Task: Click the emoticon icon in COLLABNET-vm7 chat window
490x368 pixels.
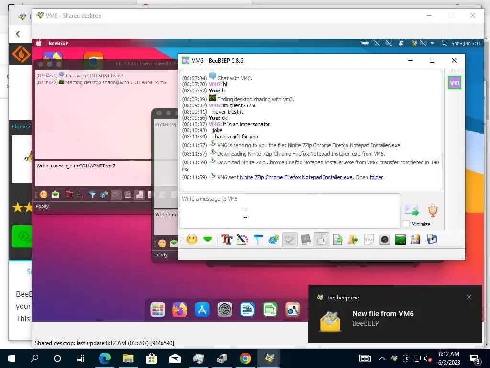Action: point(44,195)
